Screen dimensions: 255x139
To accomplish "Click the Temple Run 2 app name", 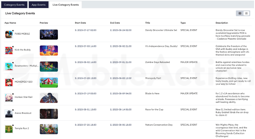I will (x=22, y=128).
